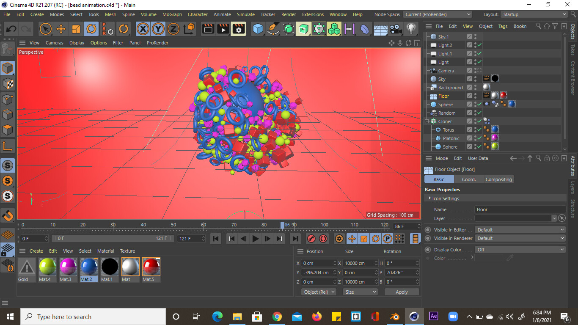Open Edit Render Settings
This screenshot has width=578, height=325.
238,29
